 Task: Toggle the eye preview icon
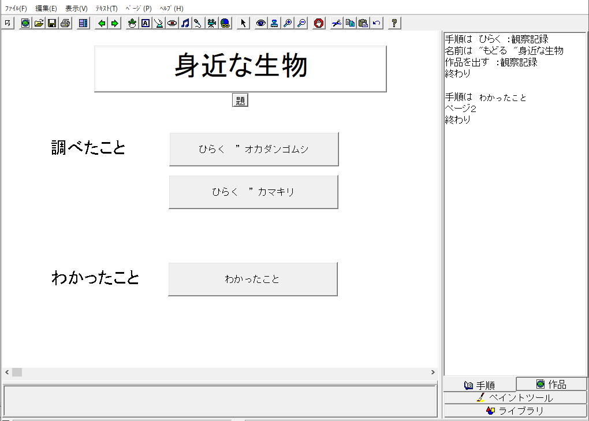click(261, 23)
